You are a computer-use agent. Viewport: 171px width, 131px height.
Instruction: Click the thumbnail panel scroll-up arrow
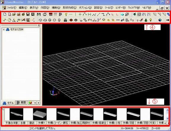[x=168, y=110]
